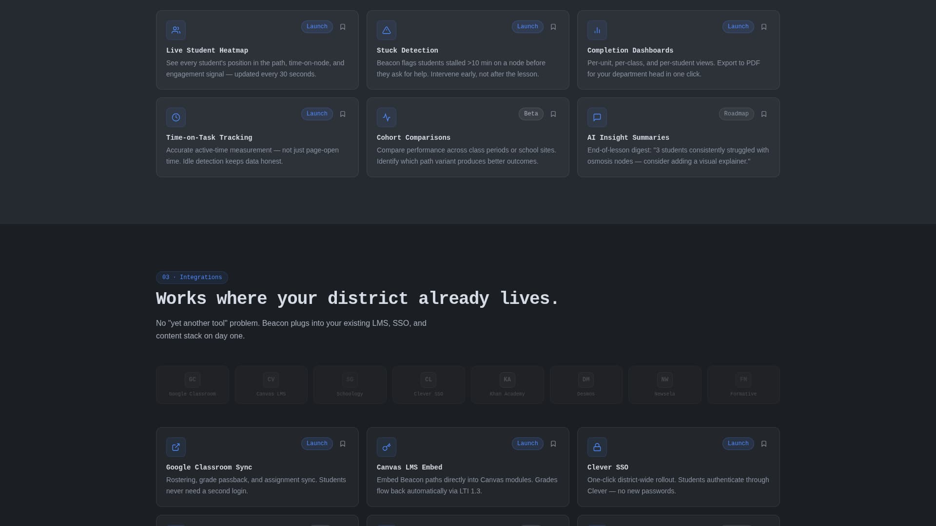
Task: Click the NW logo badge for Newsela
Action: coord(665,380)
